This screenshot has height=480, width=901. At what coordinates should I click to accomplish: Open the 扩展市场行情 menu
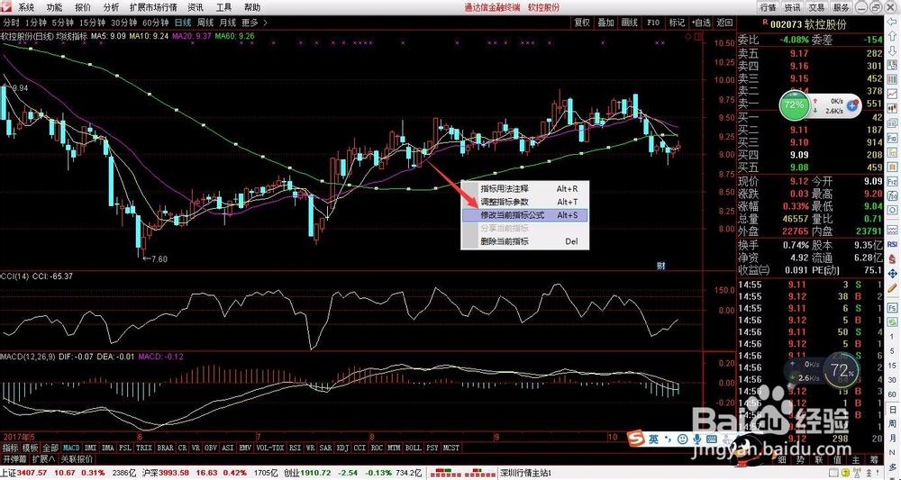[153, 7]
